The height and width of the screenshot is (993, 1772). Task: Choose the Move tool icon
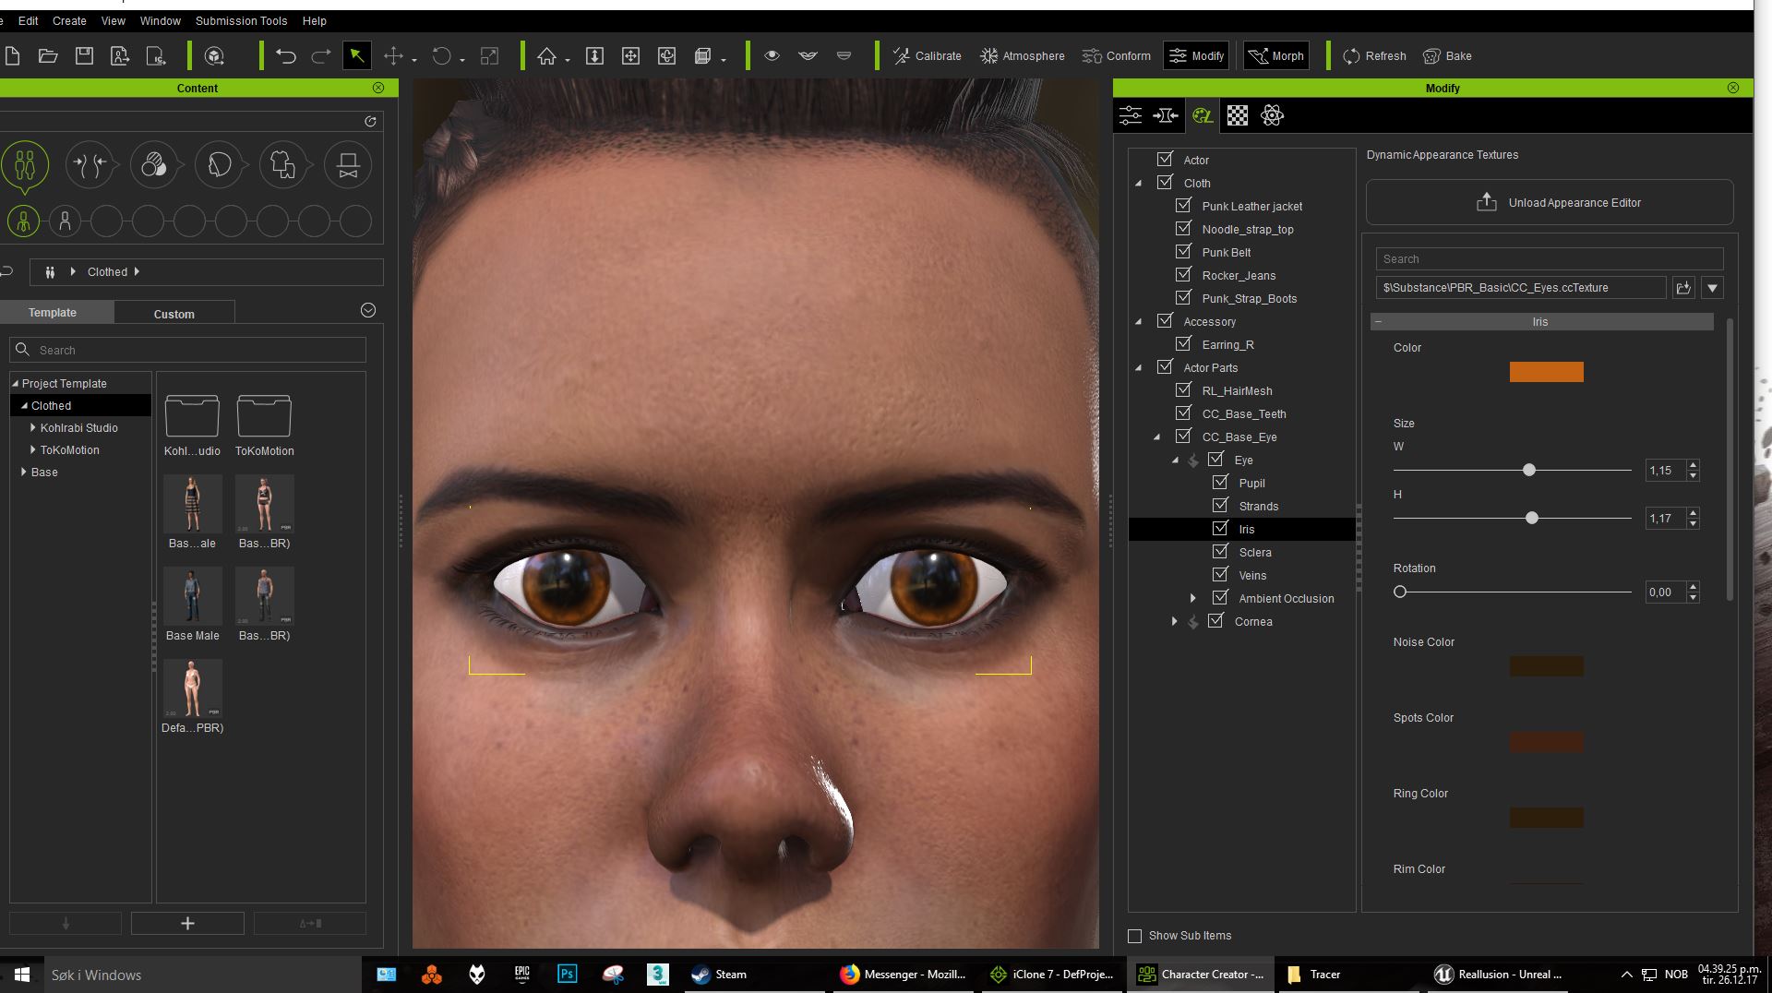tap(394, 56)
